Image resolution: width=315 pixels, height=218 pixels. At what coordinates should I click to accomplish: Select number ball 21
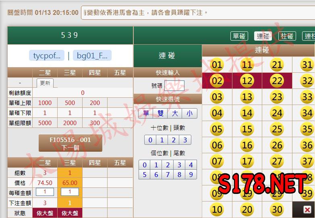pyautogui.click(x=277, y=65)
